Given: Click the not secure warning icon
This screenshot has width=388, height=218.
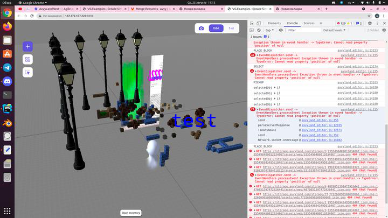Looking at the screenshot, I should pos(39,16).
